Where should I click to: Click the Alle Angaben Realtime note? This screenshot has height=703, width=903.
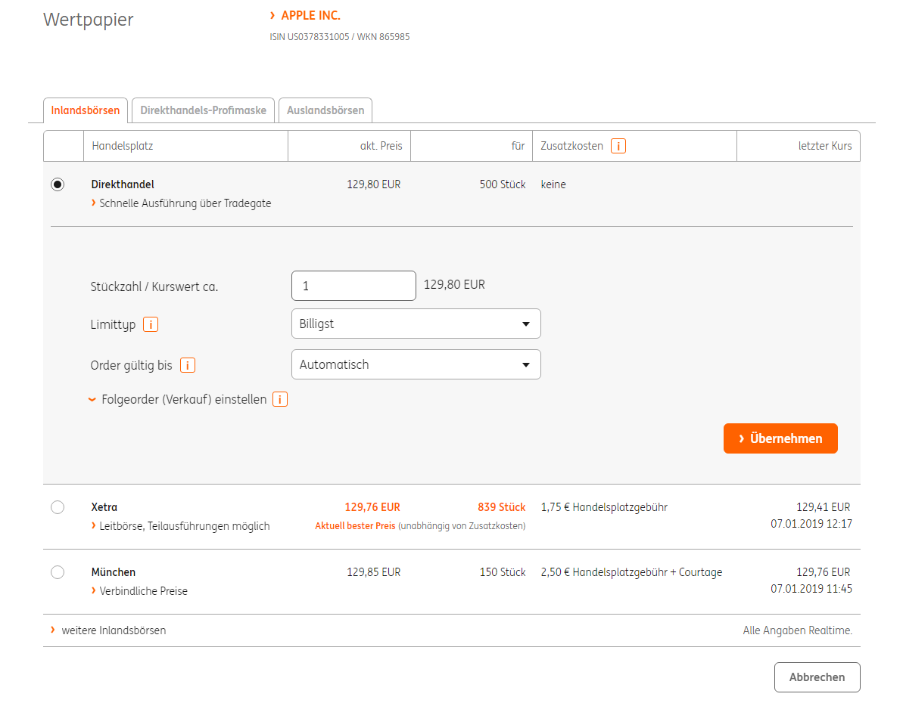798,630
